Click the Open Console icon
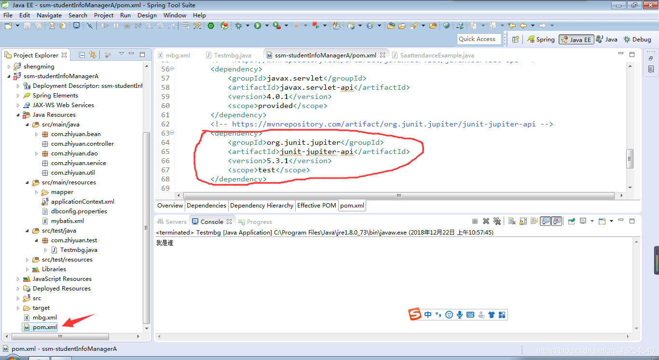Viewport: 659px width, 360px height. click(x=602, y=221)
